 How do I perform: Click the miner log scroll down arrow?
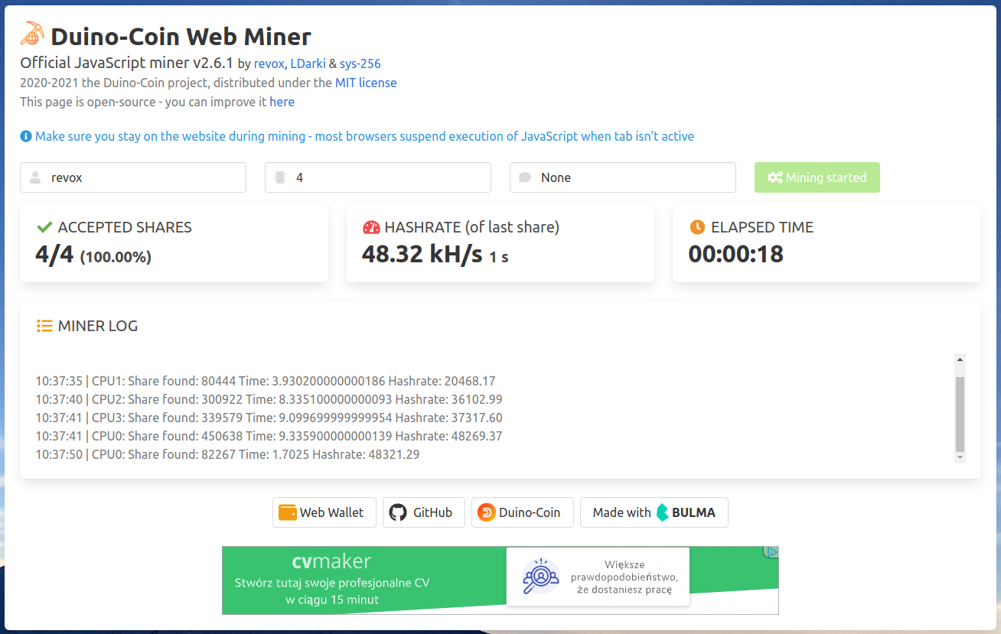click(960, 457)
